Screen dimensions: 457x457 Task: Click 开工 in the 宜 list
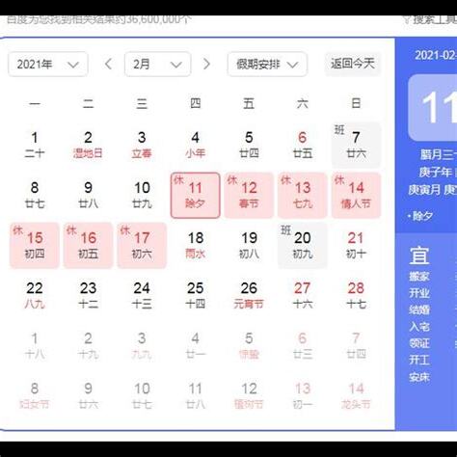[419, 360]
